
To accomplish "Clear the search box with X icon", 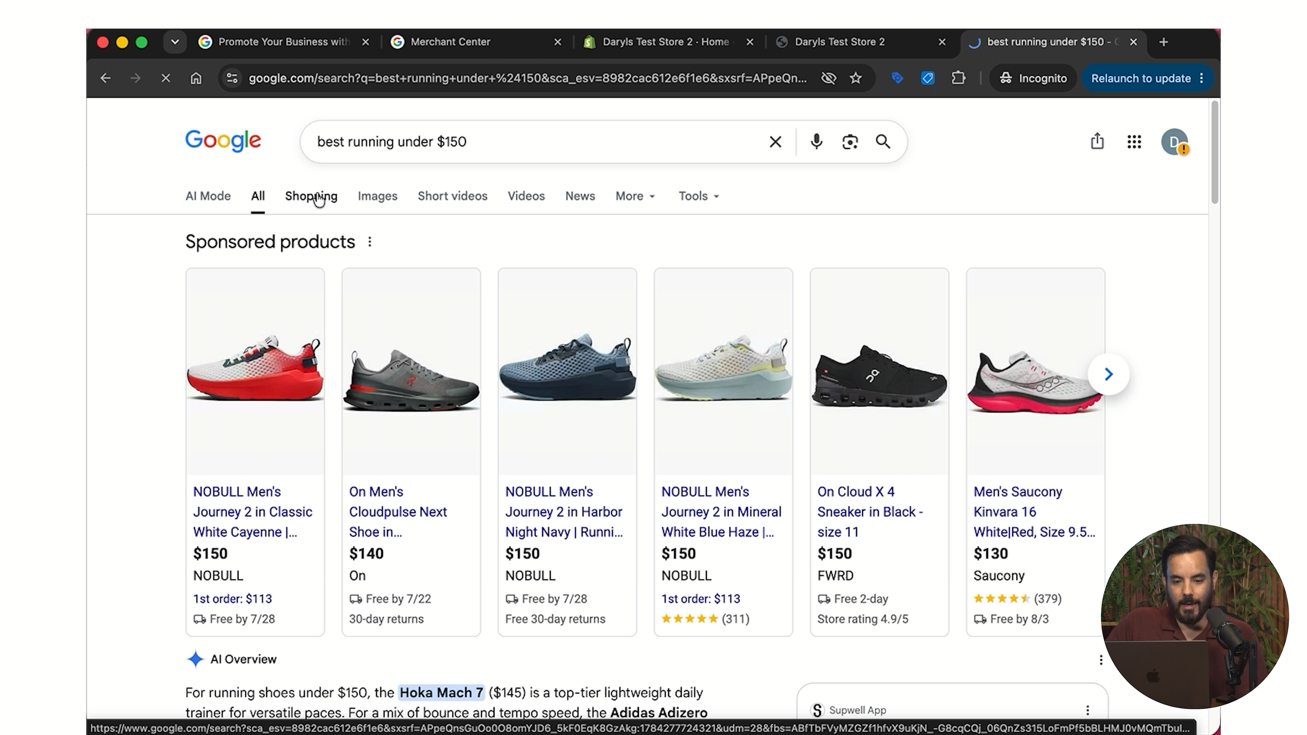I will pos(775,142).
